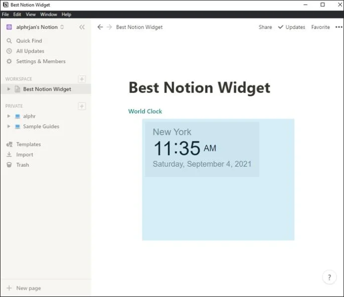
Task: Collapse the sidebar with double-chevron icon
Action: [82, 27]
